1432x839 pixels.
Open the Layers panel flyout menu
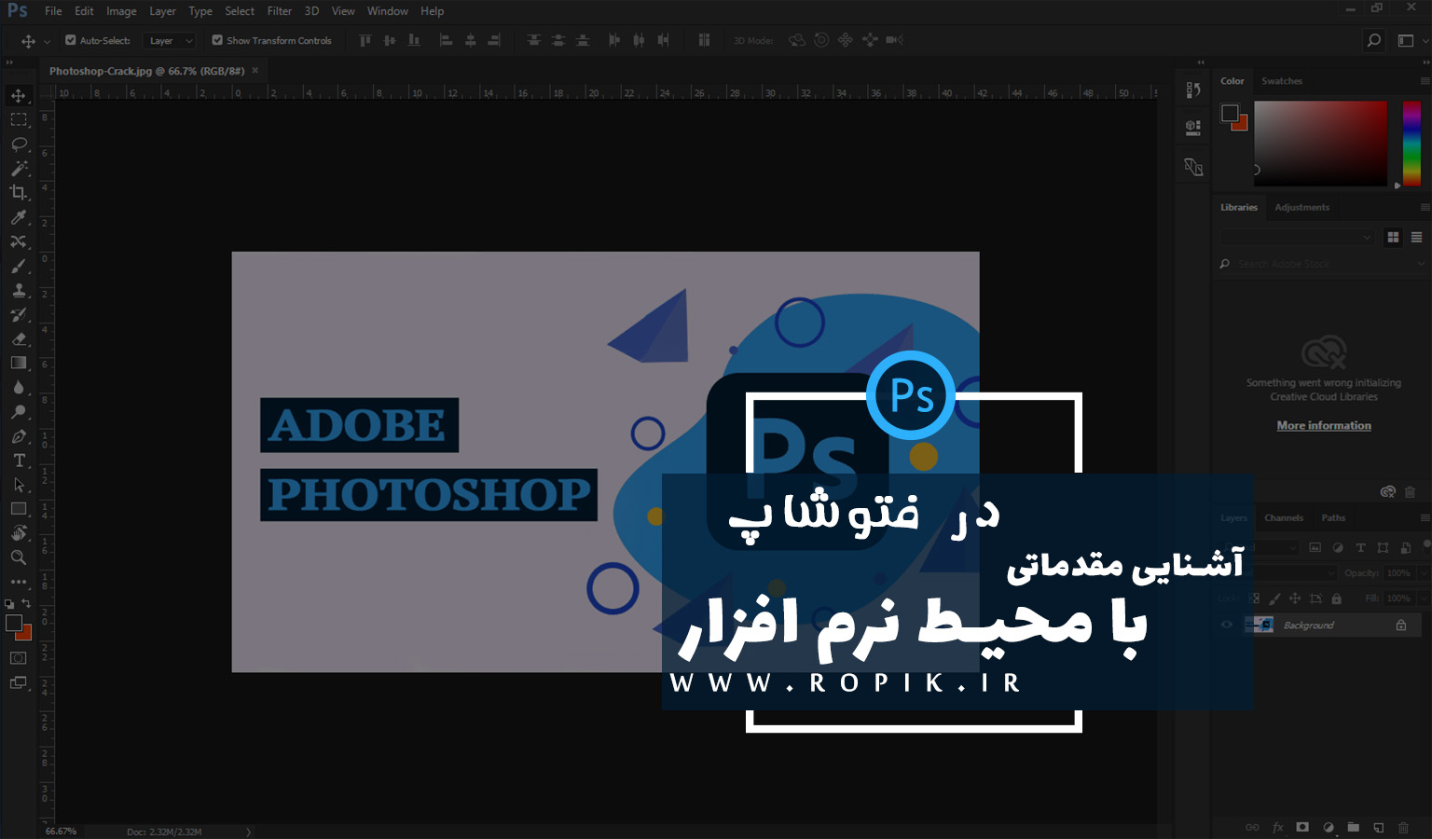tap(1424, 517)
